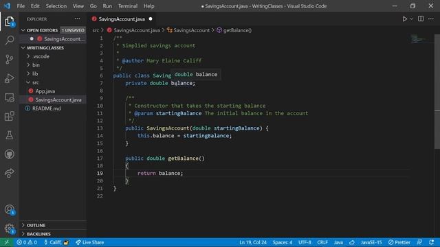Expand the Backlinks section
440x247 pixels.
click(38, 234)
